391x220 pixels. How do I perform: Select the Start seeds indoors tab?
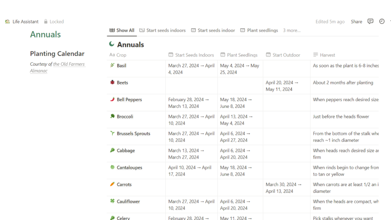coord(163,30)
